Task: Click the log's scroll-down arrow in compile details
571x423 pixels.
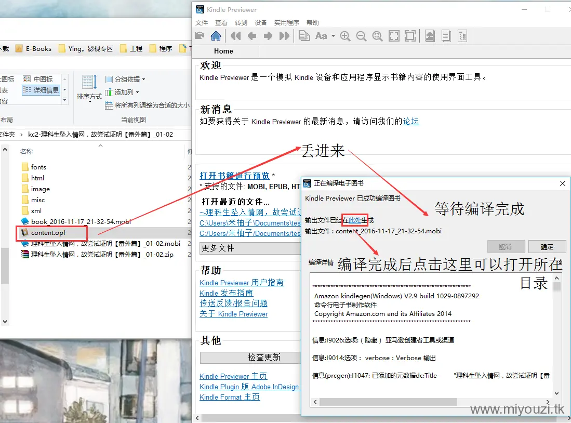Action: 556,393
